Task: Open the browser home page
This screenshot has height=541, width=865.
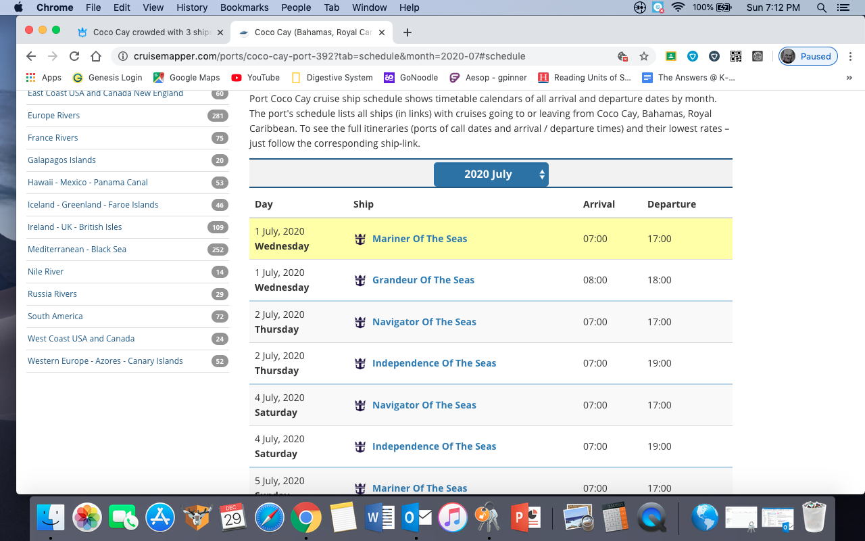Action: click(96, 56)
